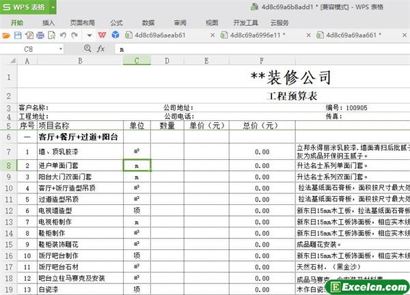The image size is (410, 295).
Task: Open the 页面布局 ribbon tab
Action: point(83,23)
